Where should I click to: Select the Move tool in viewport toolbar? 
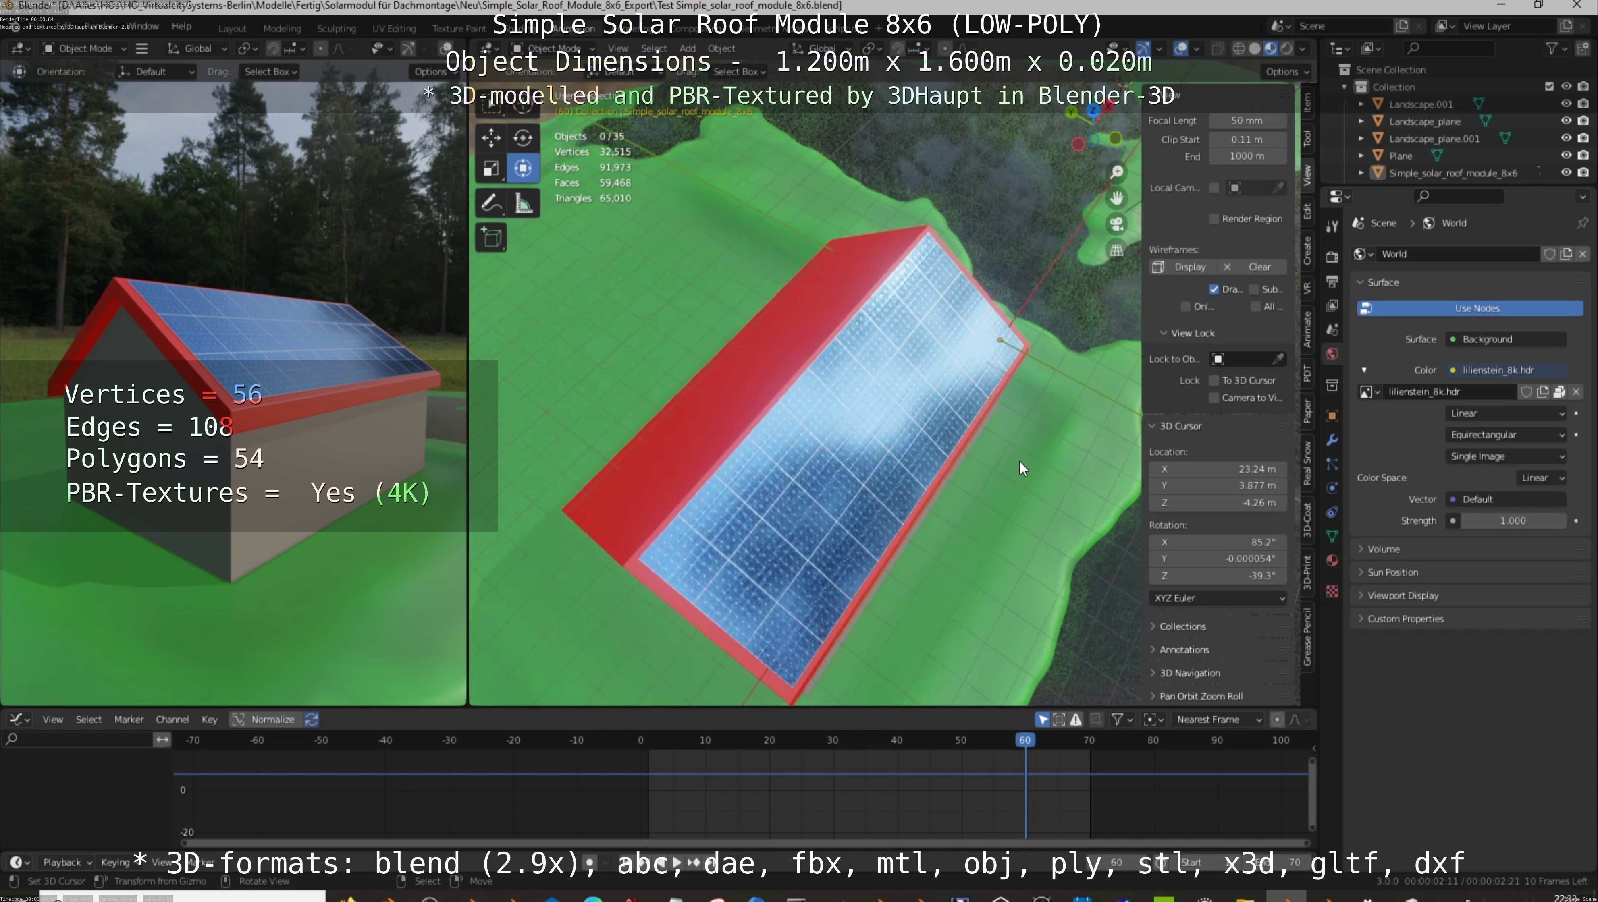click(491, 137)
